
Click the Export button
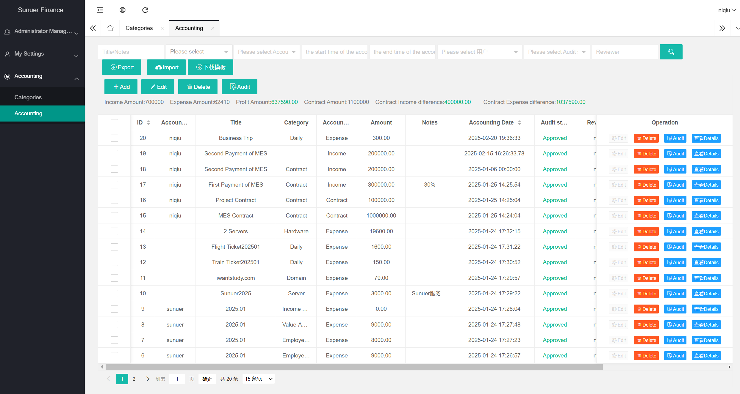pyautogui.click(x=122, y=67)
